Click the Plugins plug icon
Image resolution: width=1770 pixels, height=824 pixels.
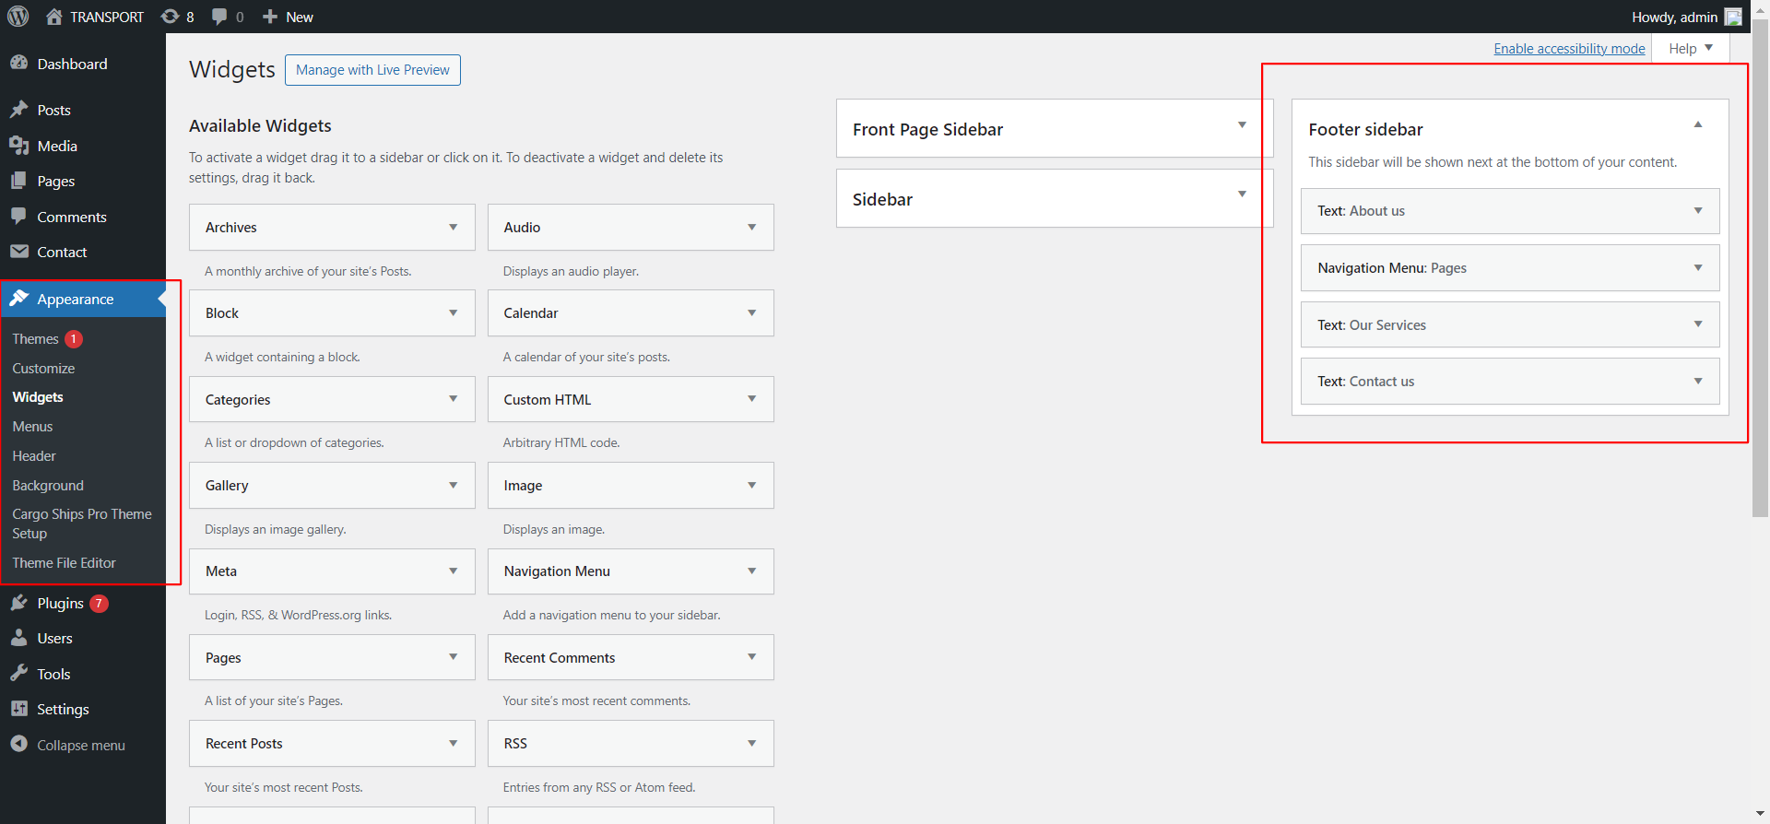(x=18, y=603)
